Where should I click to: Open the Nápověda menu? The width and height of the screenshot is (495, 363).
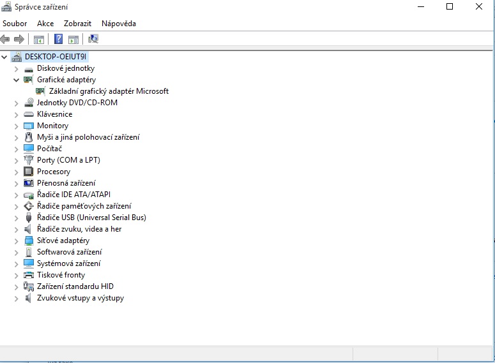click(x=119, y=24)
